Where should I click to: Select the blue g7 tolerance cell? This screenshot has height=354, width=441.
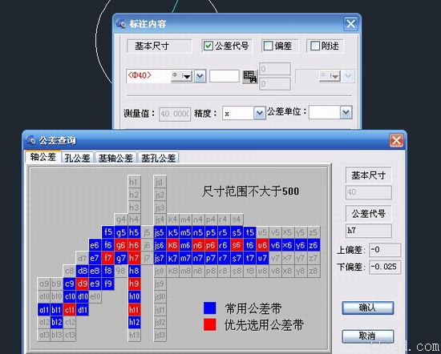[x=121, y=258]
